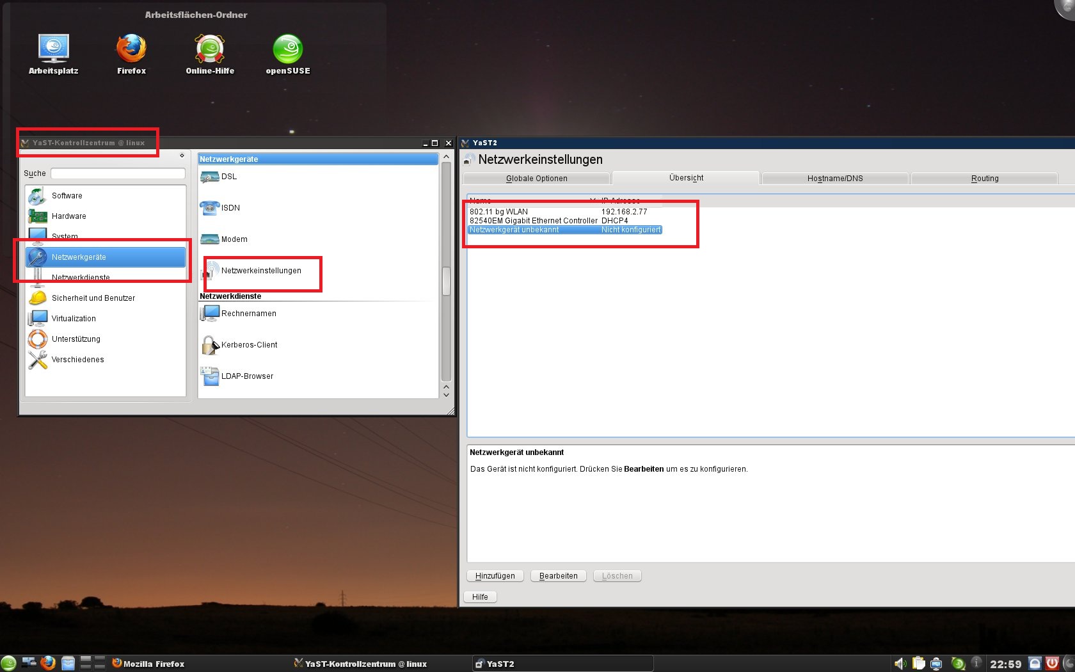Click the Hilfe button
The width and height of the screenshot is (1075, 672).
tap(480, 597)
